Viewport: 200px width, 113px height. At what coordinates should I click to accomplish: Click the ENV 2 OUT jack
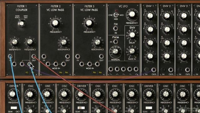(171, 70)
